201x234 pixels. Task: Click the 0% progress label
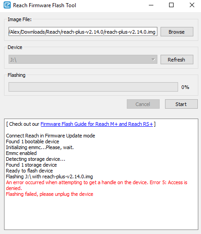[x=185, y=87]
